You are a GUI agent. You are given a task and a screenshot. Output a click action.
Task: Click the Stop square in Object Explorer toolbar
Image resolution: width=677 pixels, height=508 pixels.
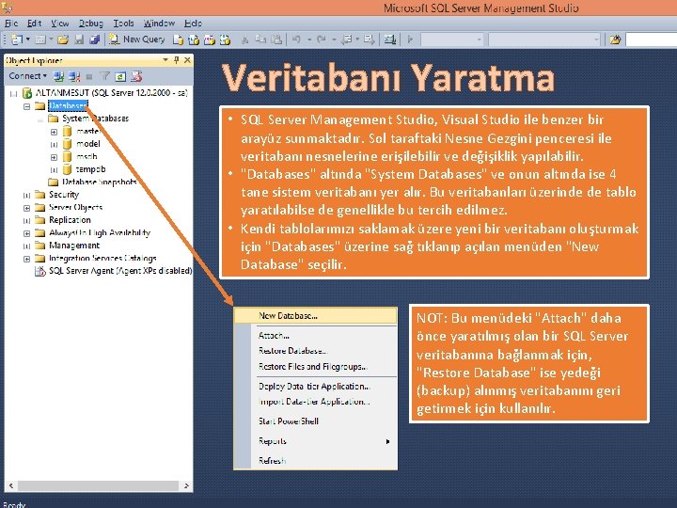pos(89,77)
